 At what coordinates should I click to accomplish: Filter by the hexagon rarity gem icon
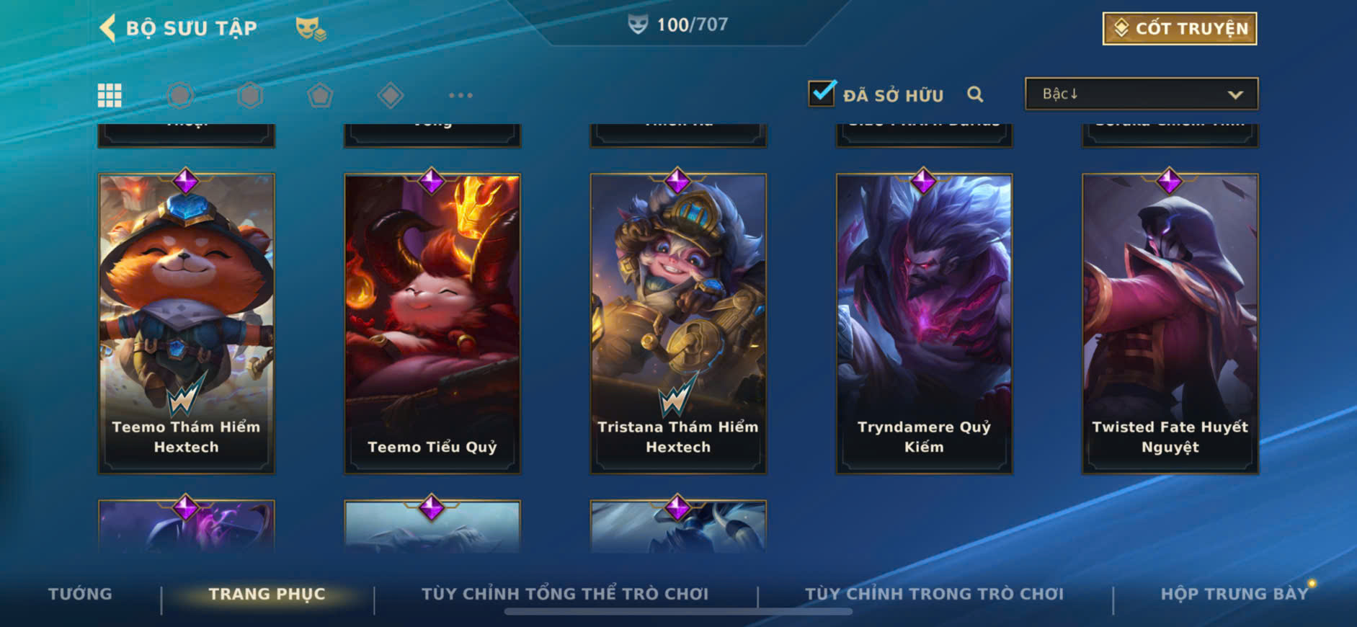pos(250,95)
